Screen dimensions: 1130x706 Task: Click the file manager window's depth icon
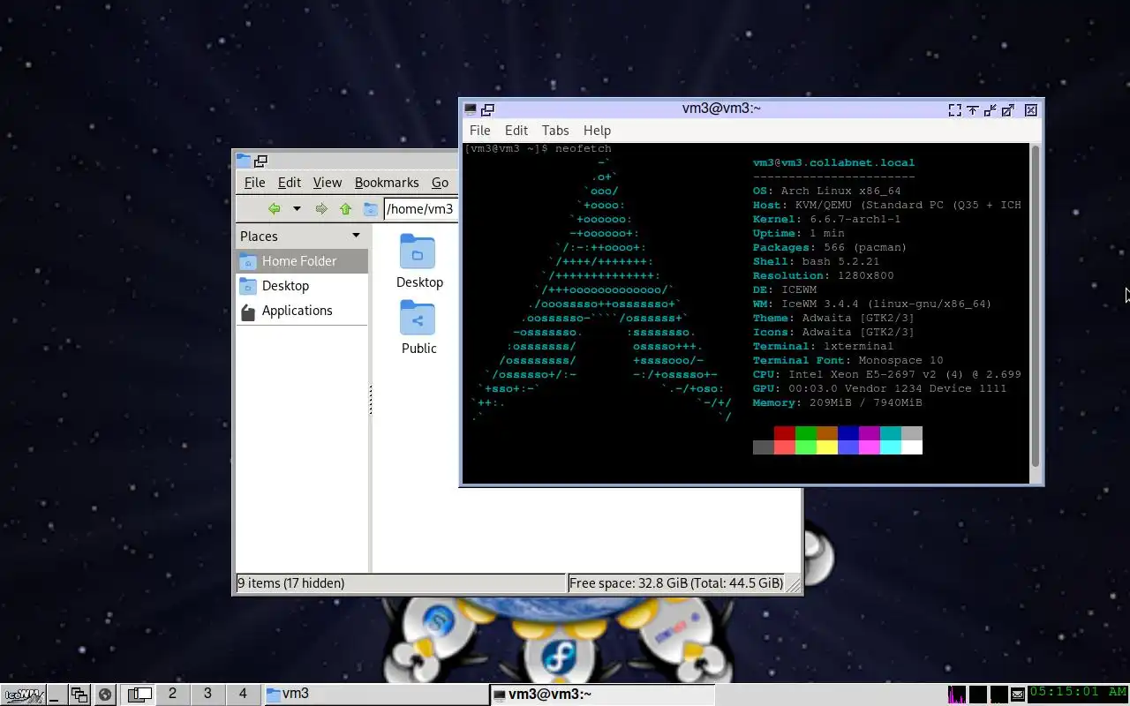260,161
